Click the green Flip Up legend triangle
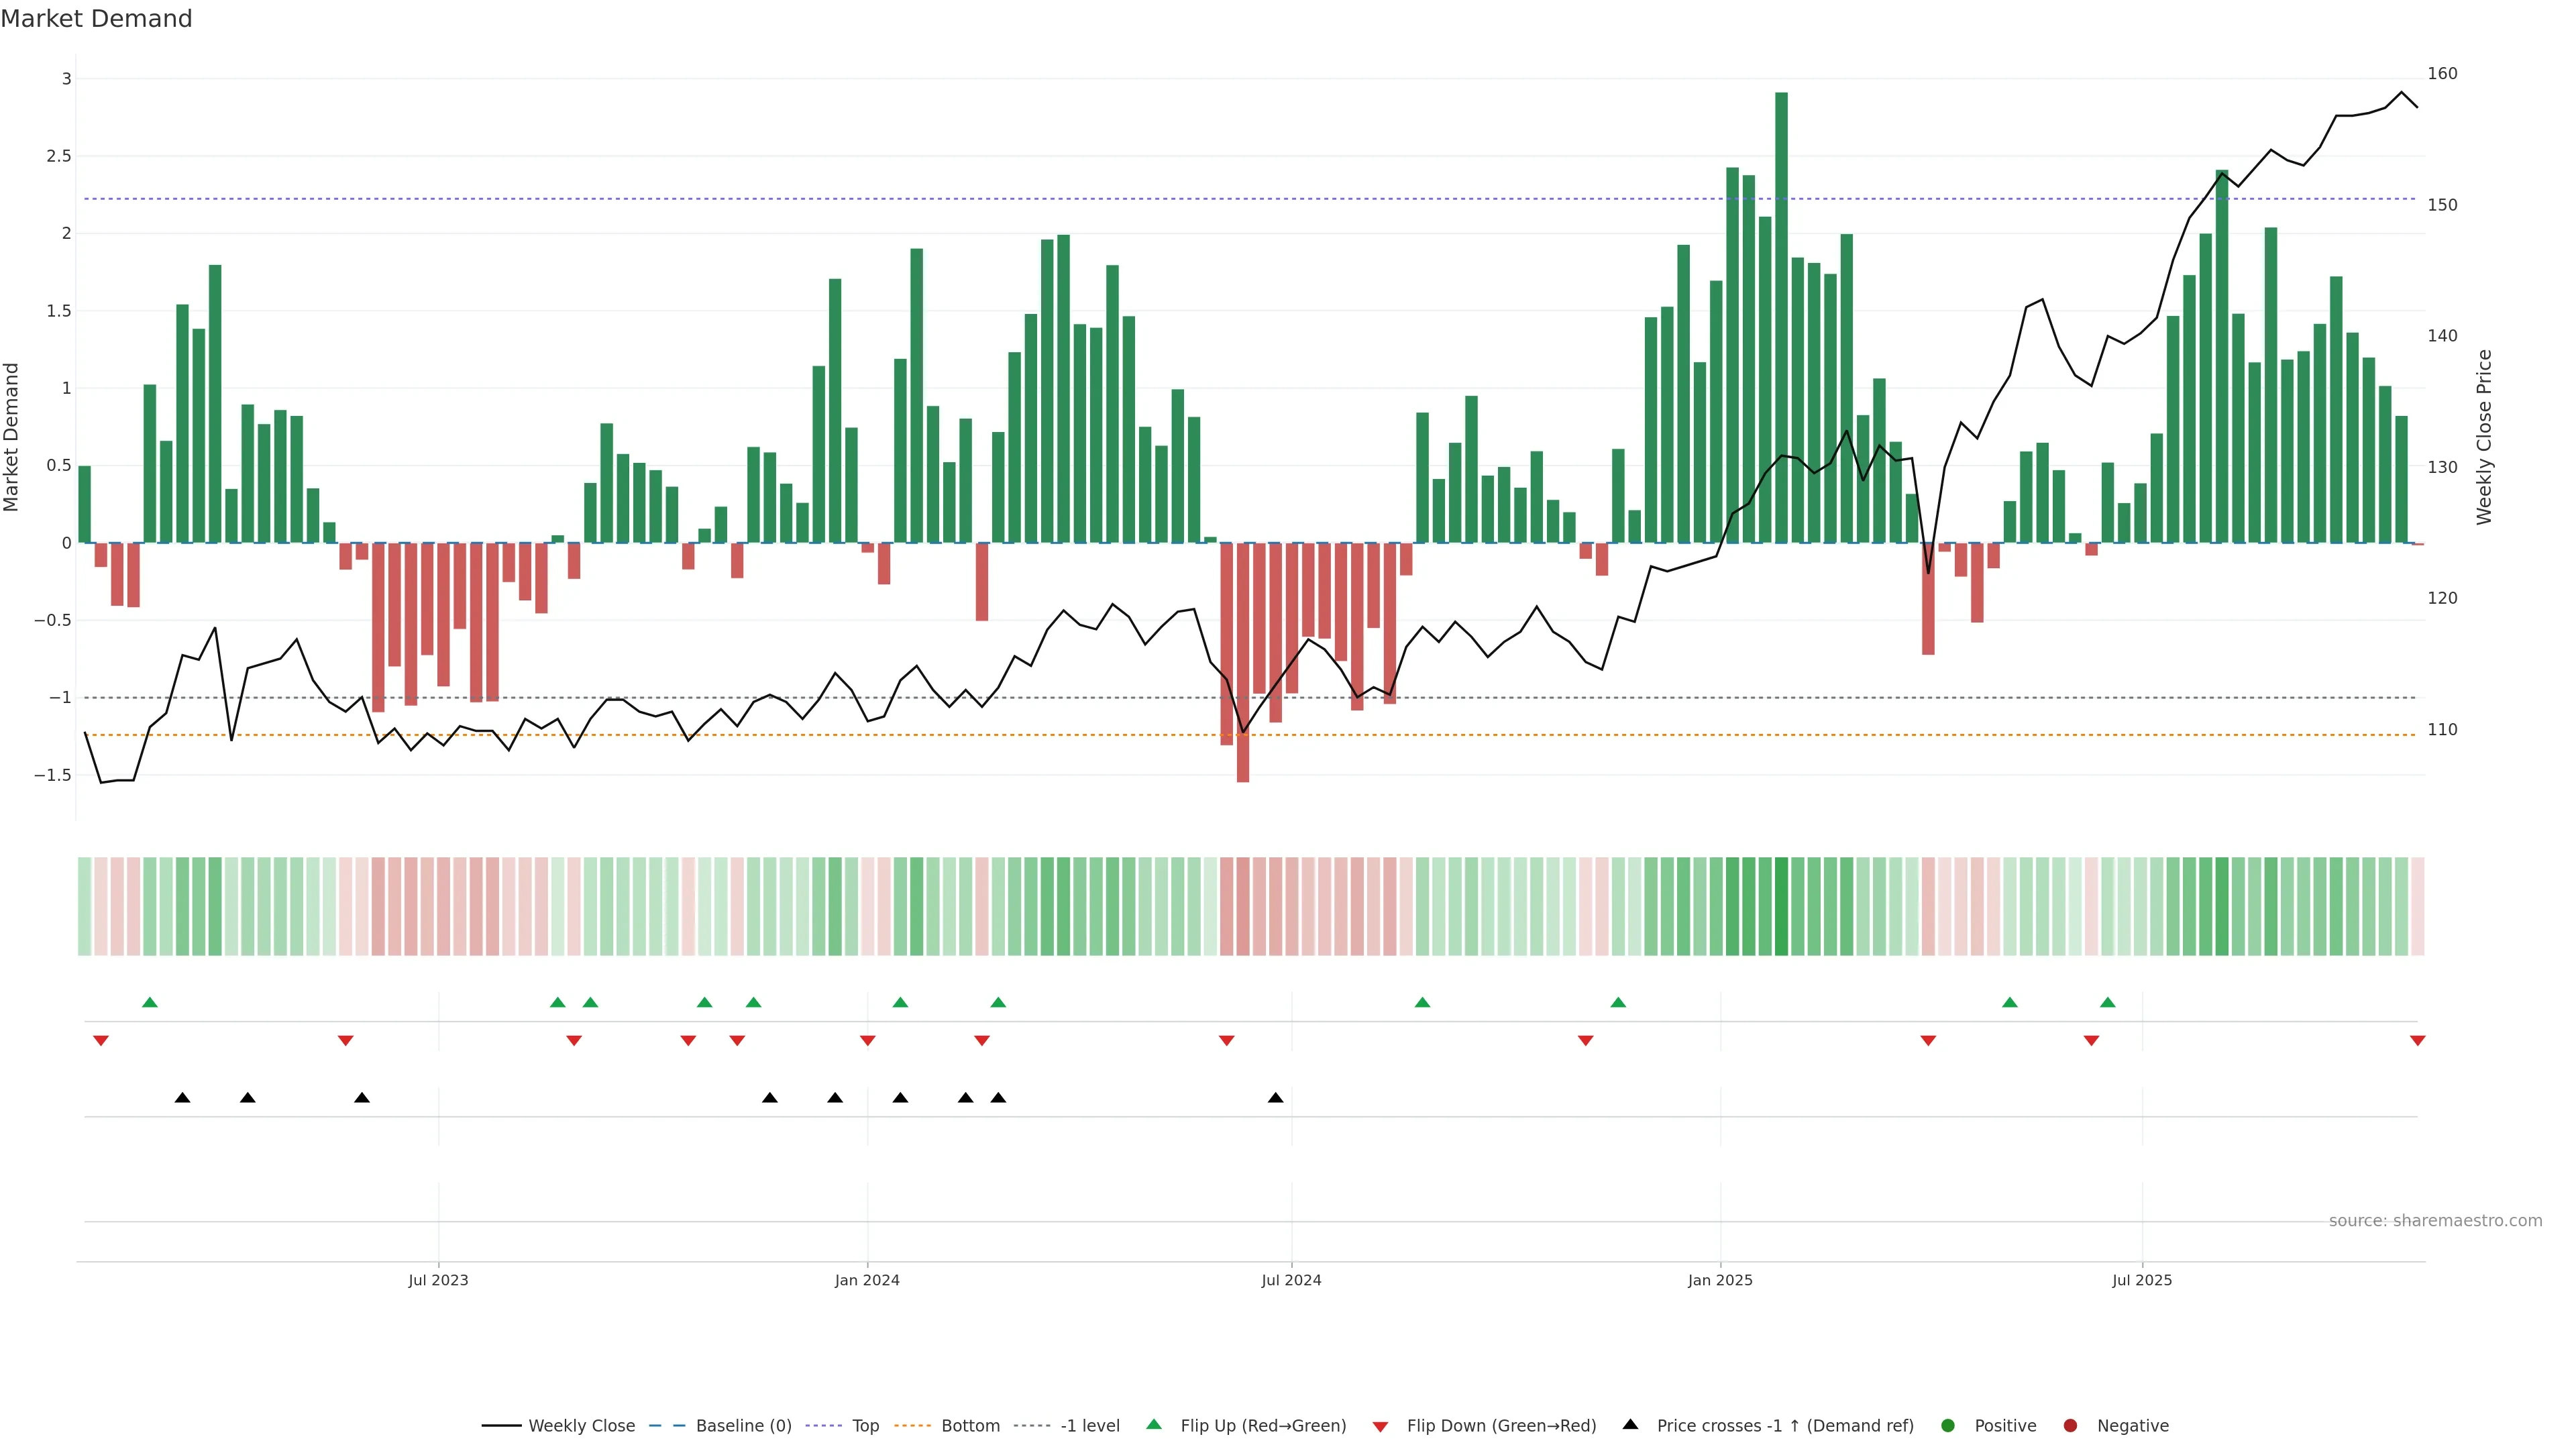2576x1449 pixels. [1154, 1424]
